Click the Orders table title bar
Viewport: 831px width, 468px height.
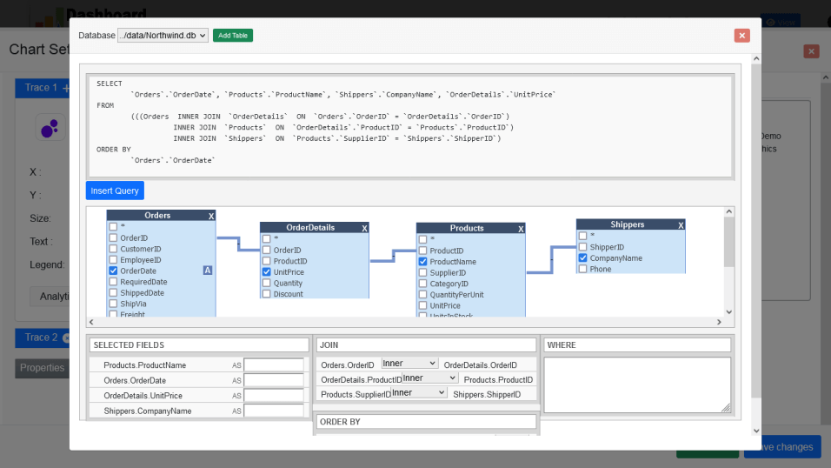pyautogui.click(x=157, y=216)
